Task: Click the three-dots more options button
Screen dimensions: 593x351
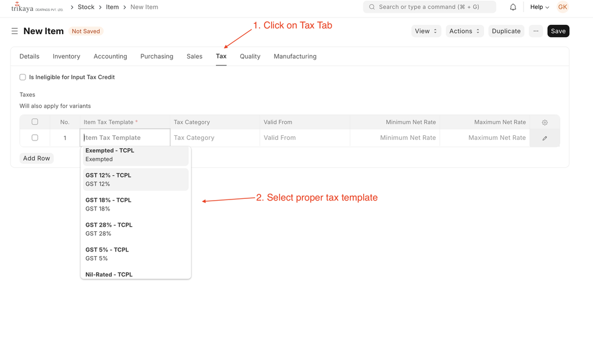Action: pyautogui.click(x=536, y=31)
